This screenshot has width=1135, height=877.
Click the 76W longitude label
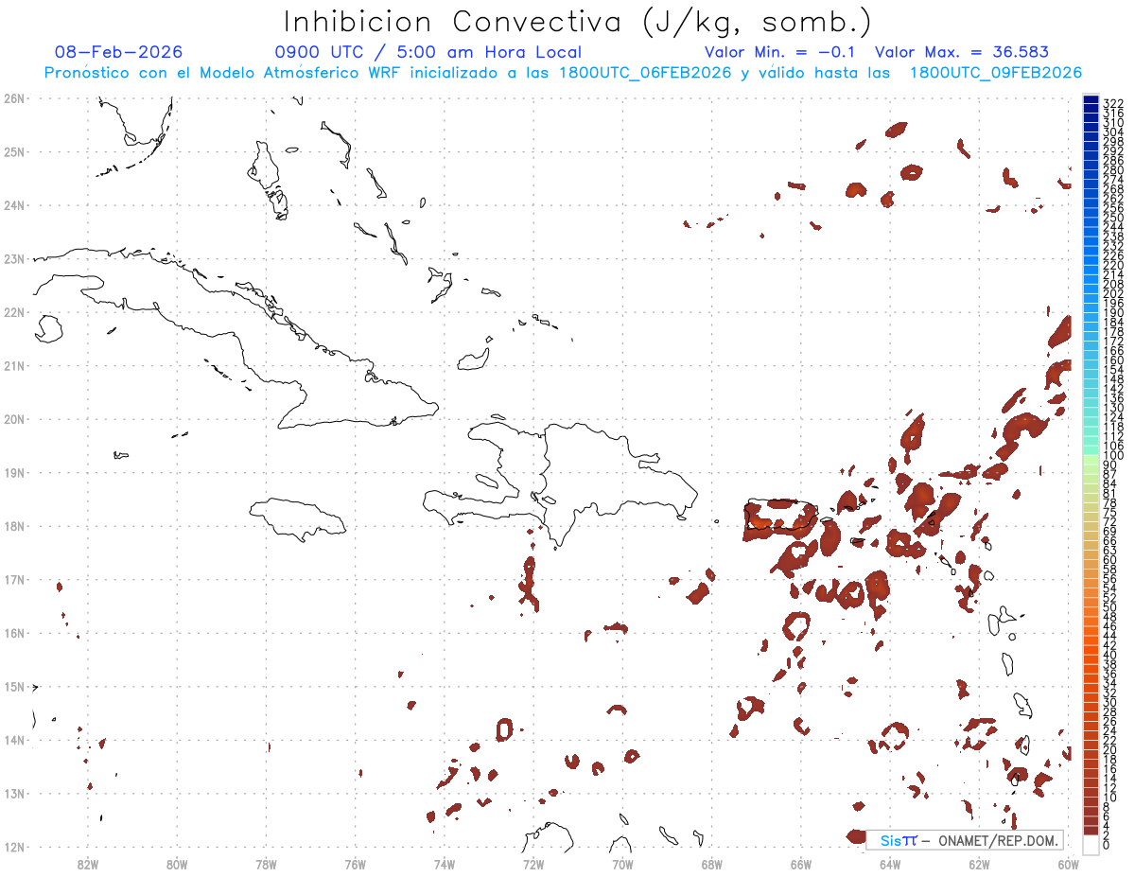[356, 864]
